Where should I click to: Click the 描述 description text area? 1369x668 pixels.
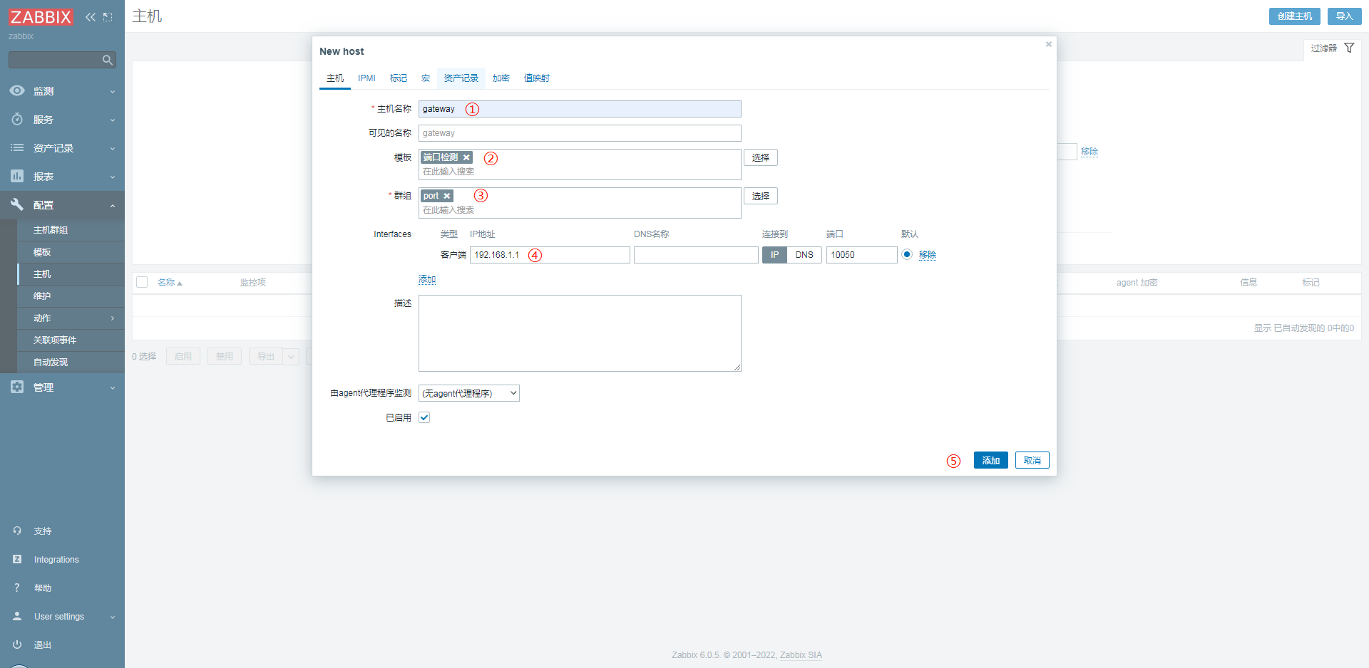(x=579, y=333)
